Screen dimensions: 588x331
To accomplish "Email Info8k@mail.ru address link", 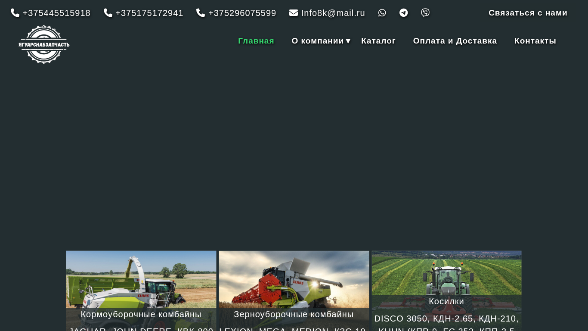I will [x=333, y=13].
